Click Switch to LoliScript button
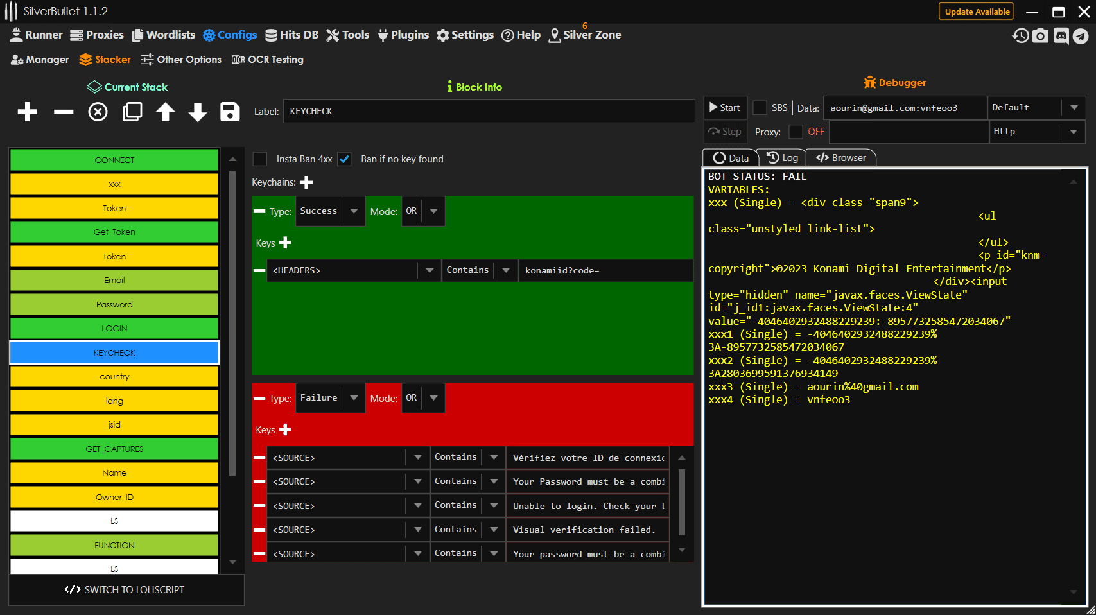Viewport: 1096px width, 615px height. pyautogui.click(x=125, y=589)
